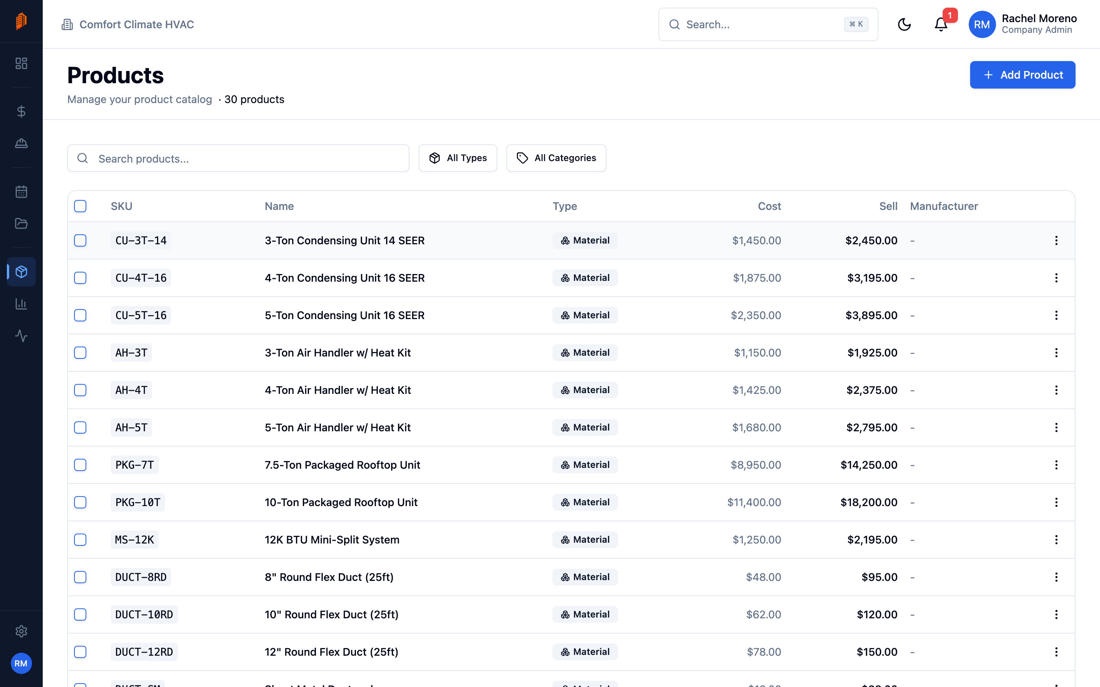Open row actions for AH-3T
1100x687 pixels.
point(1056,353)
